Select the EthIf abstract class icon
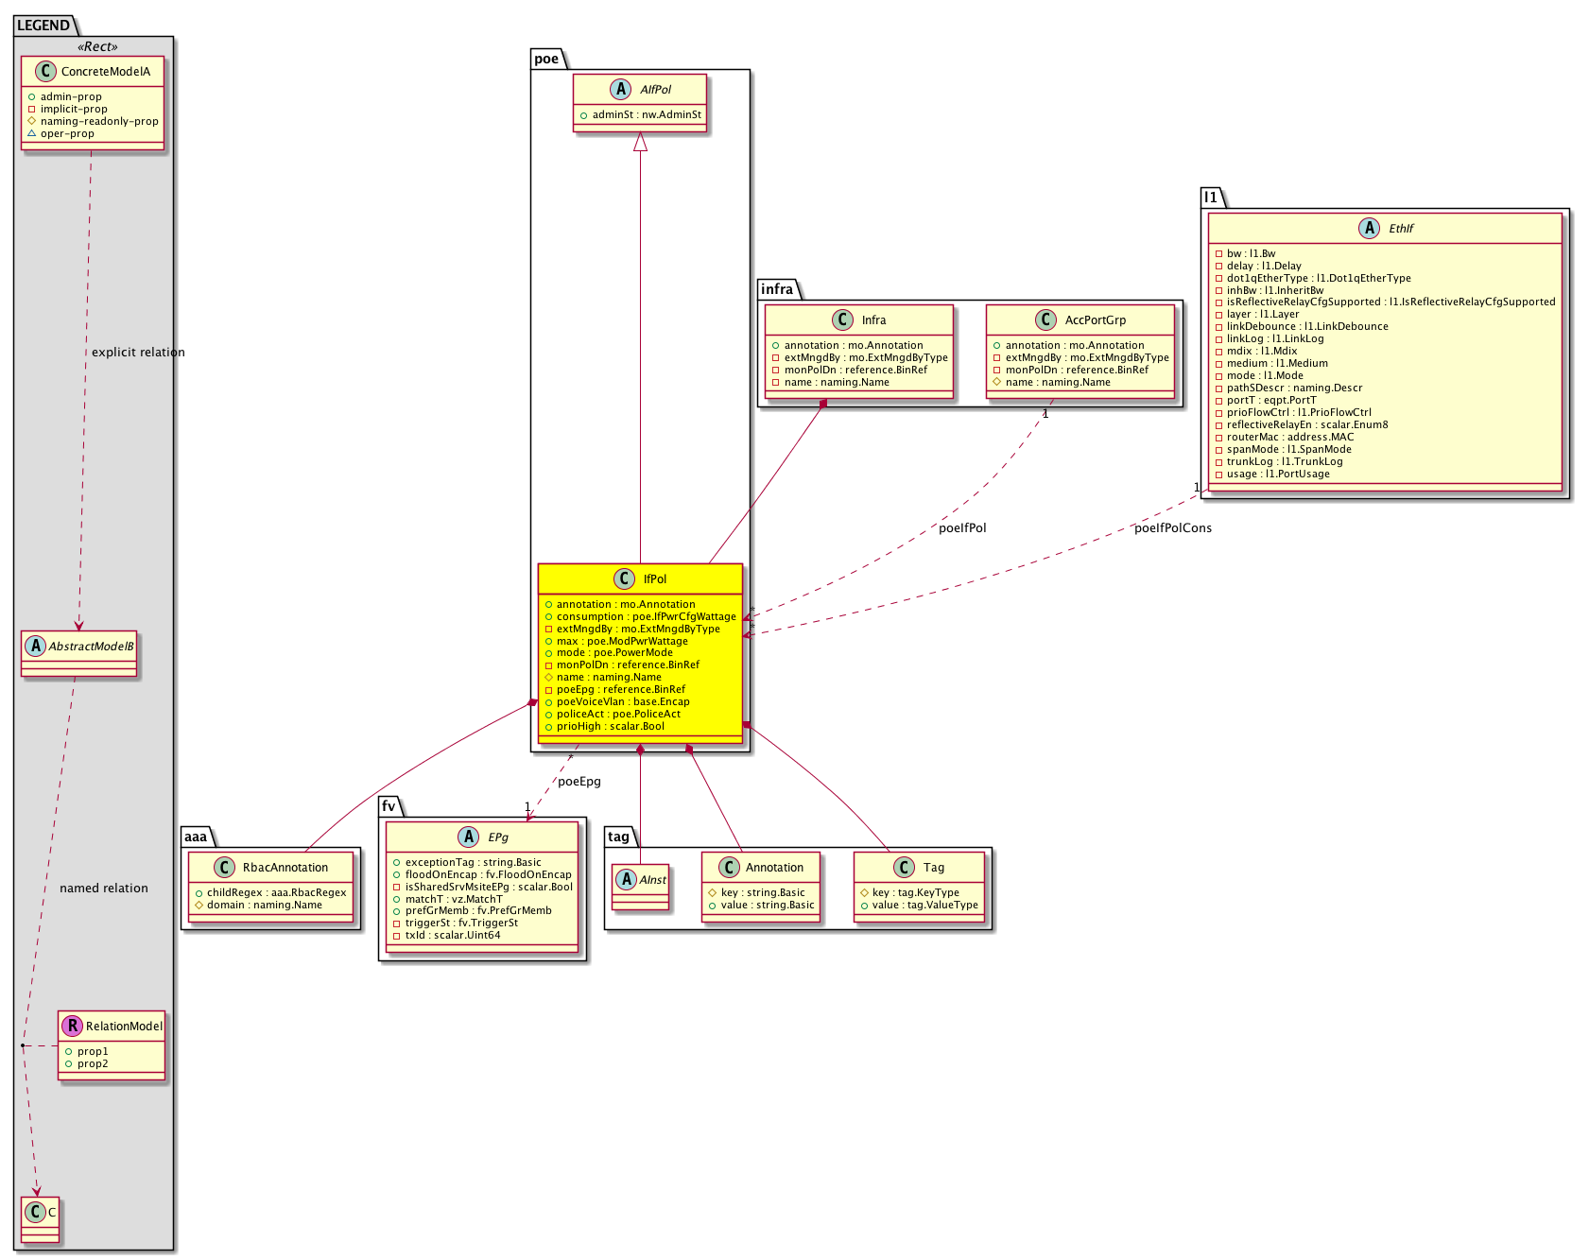 tap(1369, 228)
